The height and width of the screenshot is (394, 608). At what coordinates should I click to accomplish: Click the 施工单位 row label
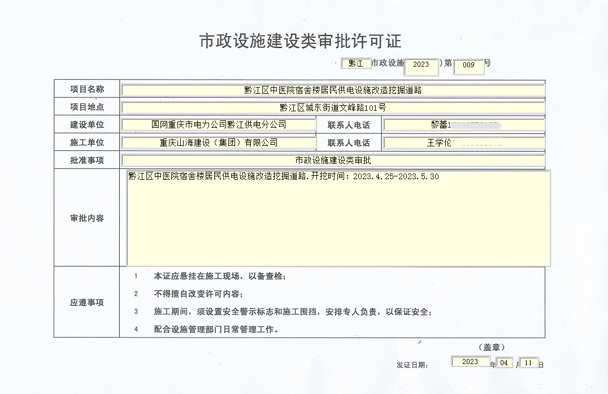(x=87, y=142)
